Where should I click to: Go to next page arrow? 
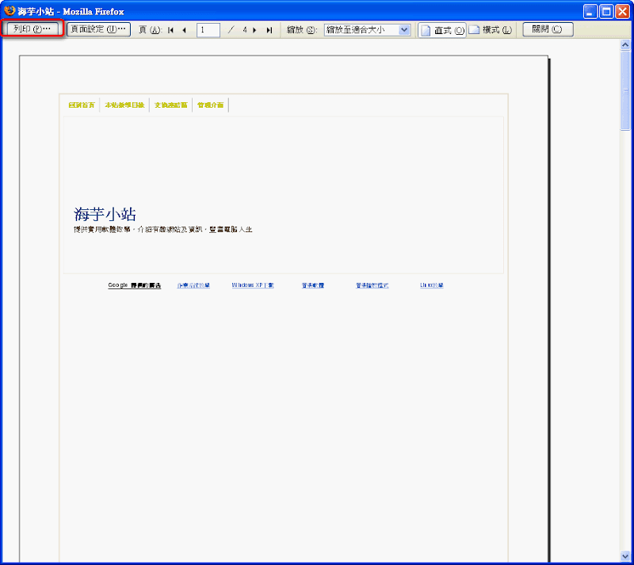[254, 30]
